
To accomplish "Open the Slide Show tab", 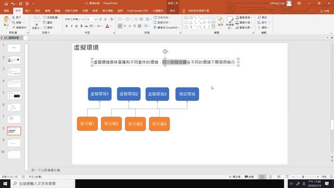I will pos(71,10).
